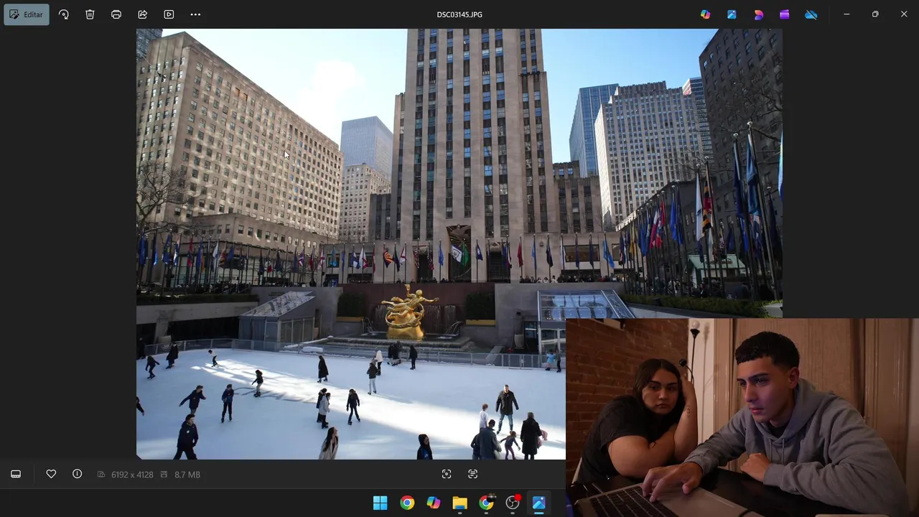Click the Photos app taskbar icon
Screen dimensions: 919x517
pos(538,503)
